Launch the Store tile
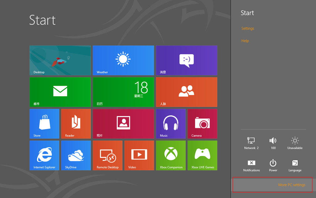316x198 pixels. [44, 124]
